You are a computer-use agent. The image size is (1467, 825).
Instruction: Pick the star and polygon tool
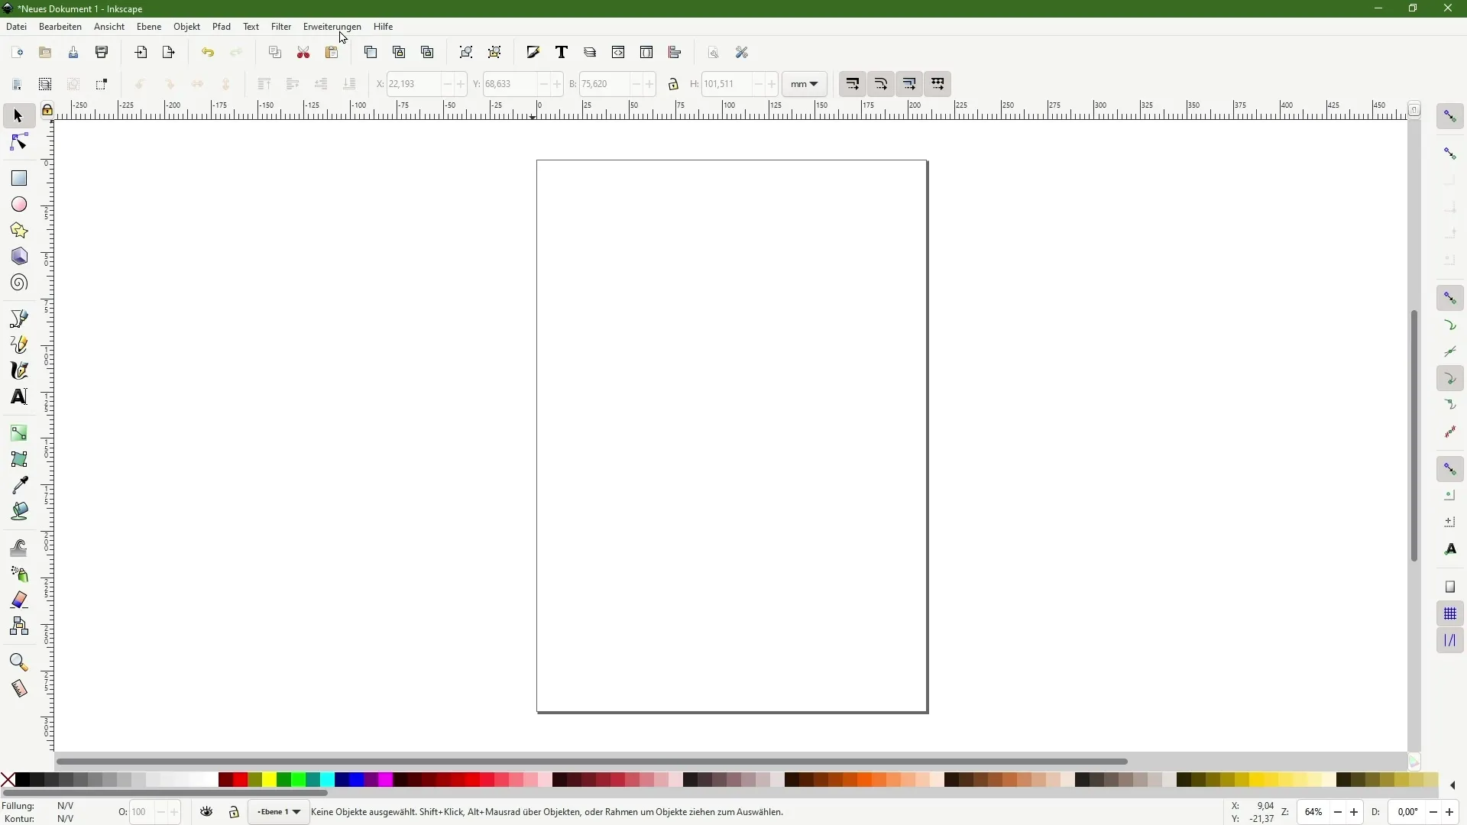(18, 231)
